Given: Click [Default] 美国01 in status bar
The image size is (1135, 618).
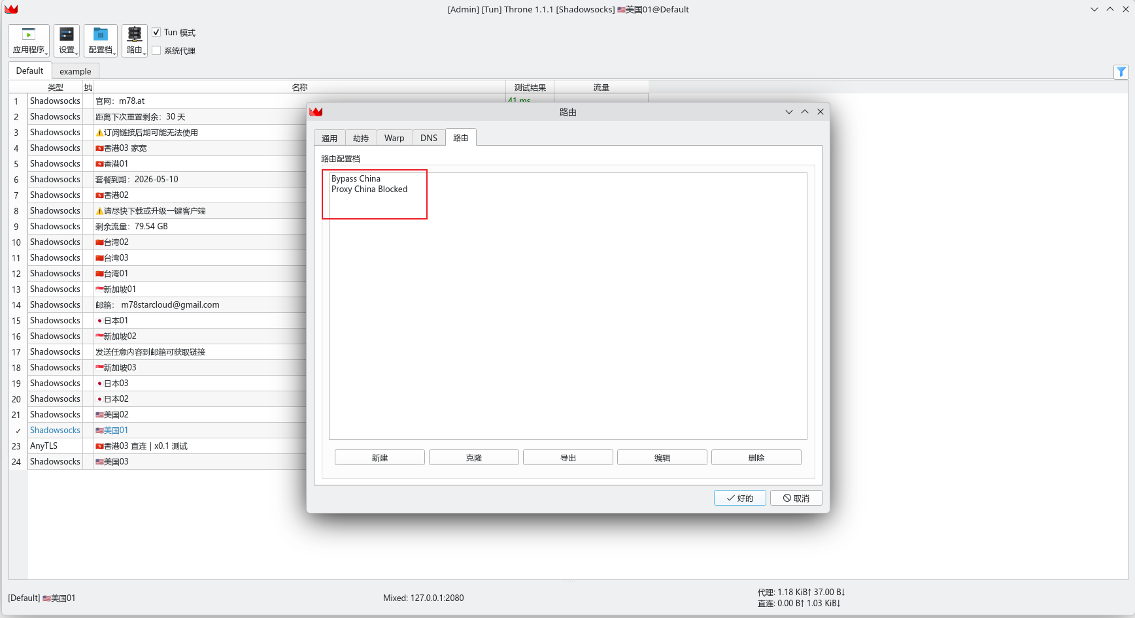Looking at the screenshot, I should click(42, 598).
